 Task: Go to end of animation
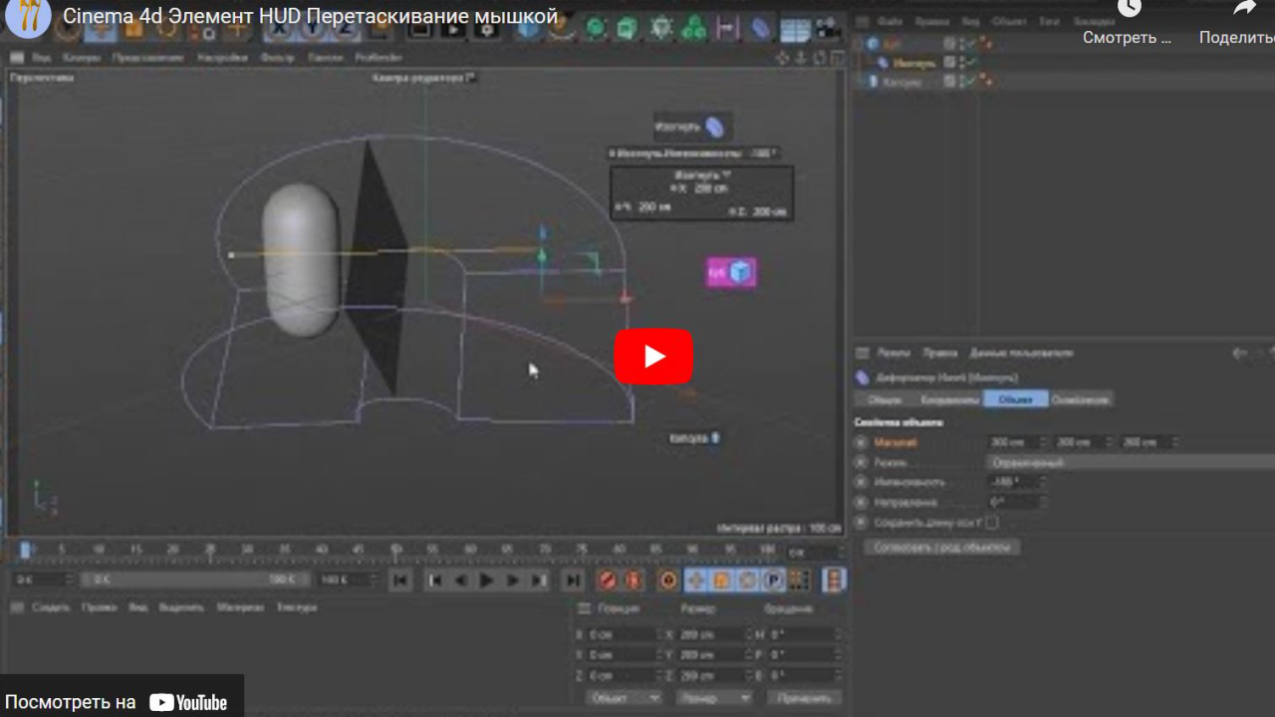(573, 580)
